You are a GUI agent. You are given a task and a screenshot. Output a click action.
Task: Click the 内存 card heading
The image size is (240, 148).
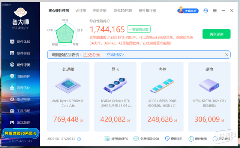162,70
